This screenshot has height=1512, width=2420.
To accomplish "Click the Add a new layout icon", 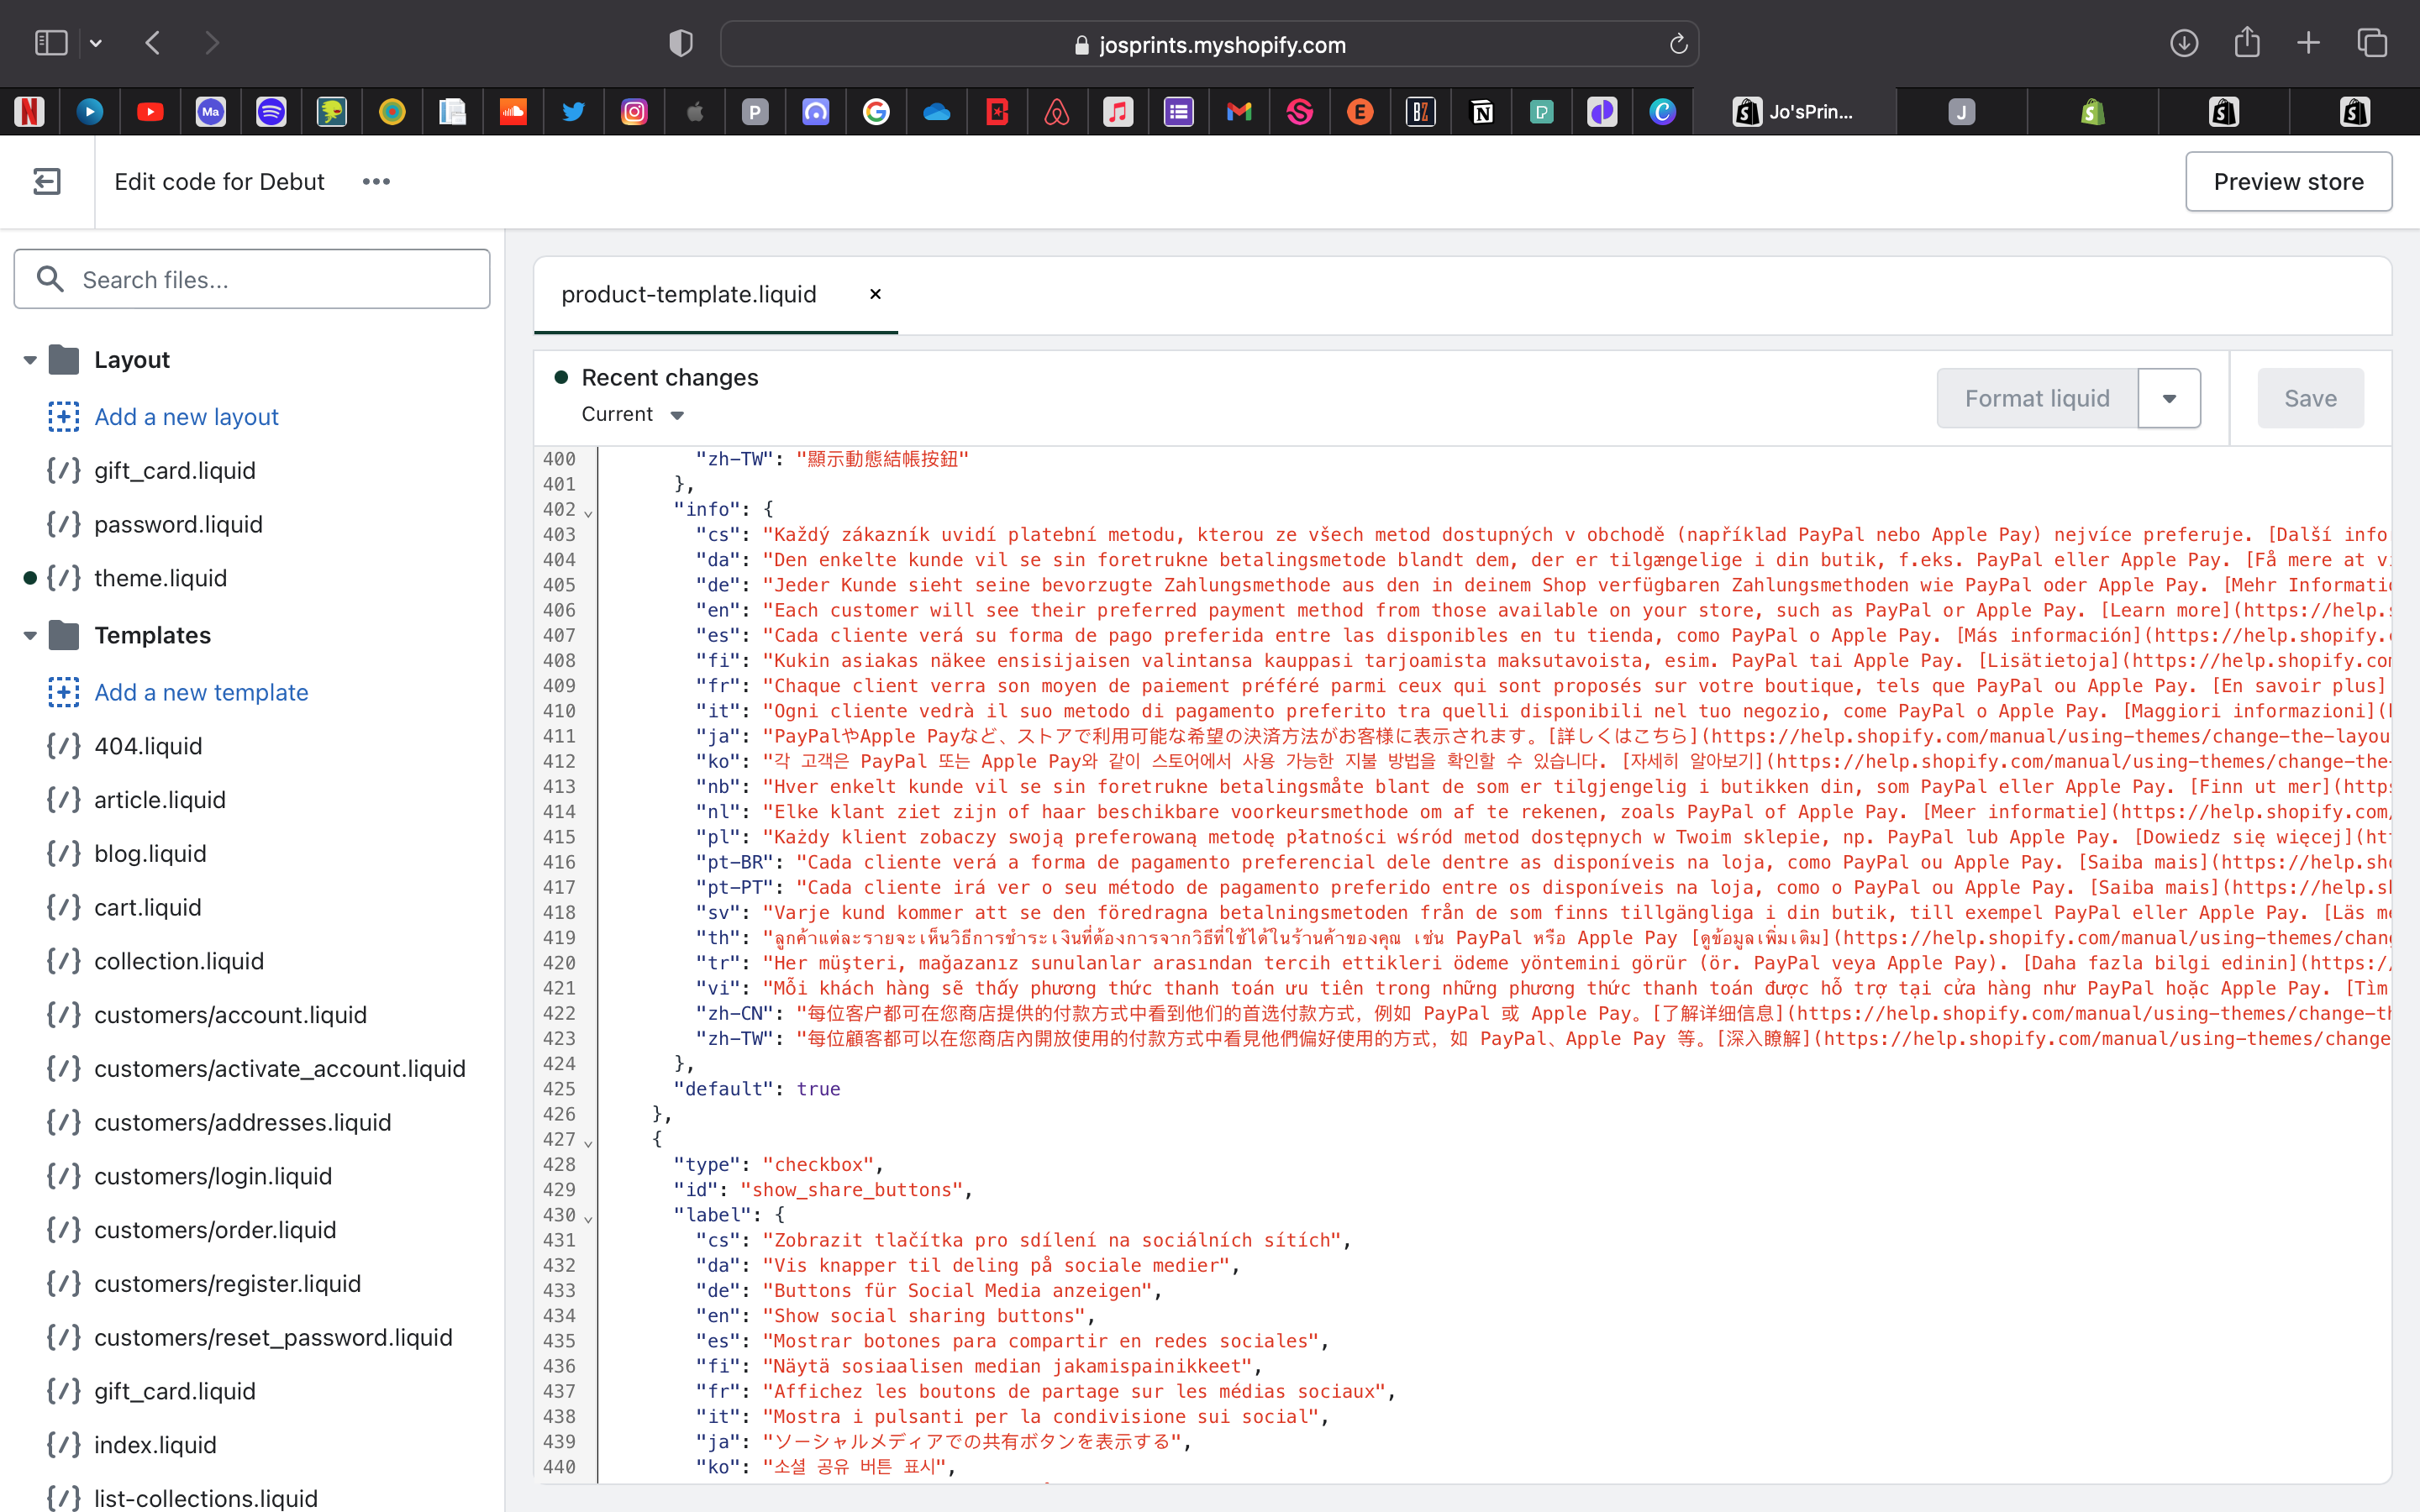I will (64, 416).
